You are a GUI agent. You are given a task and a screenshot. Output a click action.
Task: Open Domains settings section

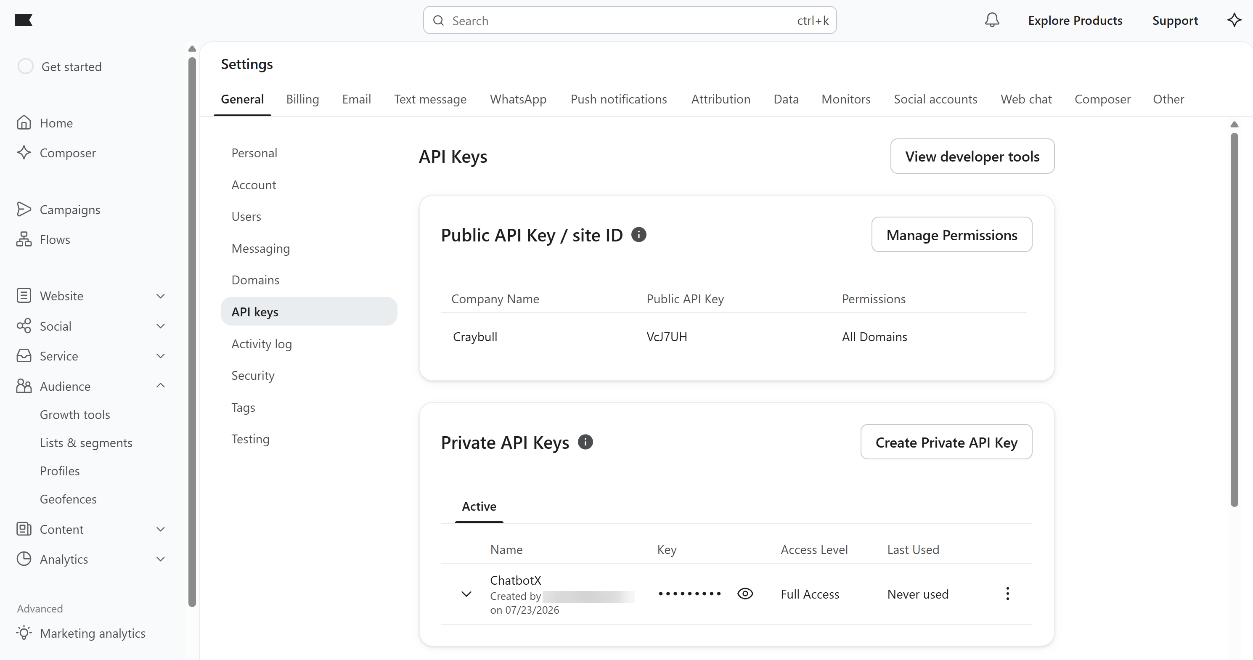[255, 280]
